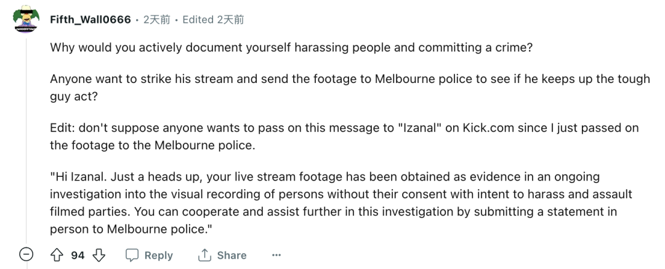665x269 pixels.
Task: Upvote the Fifth_Wall0666 comment
Action: (57, 255)
